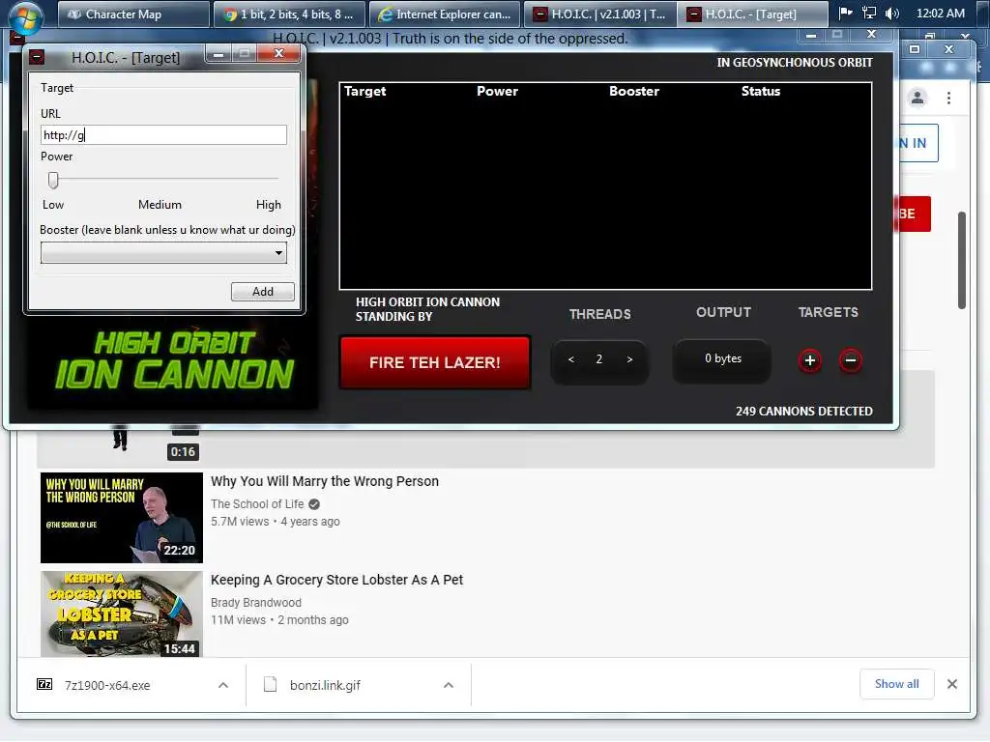The height and width of the screenshot is (742, 990).
Task: Click the verified badge beside School of Life
Action: tap(314, 504)
